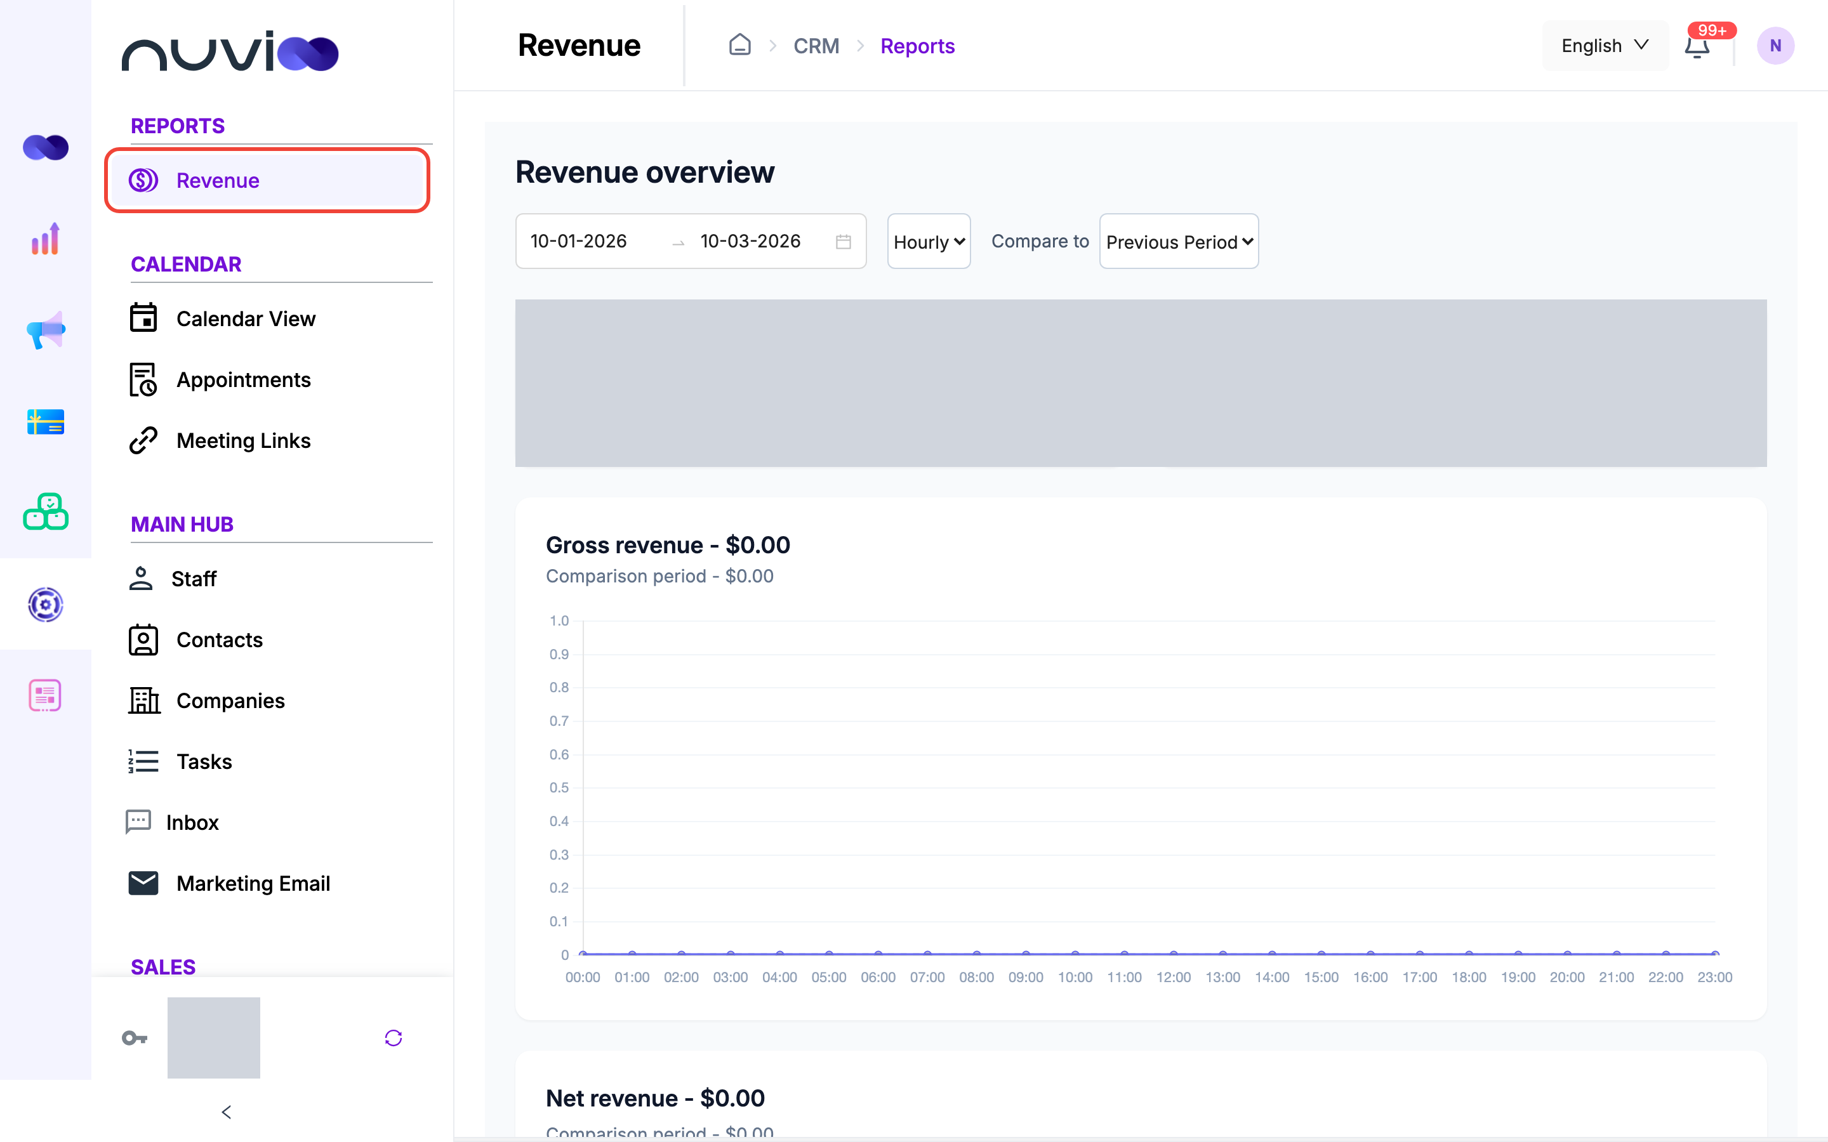
Task: Click the gray account thumbnail at the sidebar bottom
Action: point(214,1038)
